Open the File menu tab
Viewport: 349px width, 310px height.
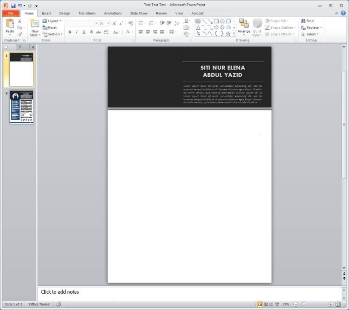pos(10,13)
